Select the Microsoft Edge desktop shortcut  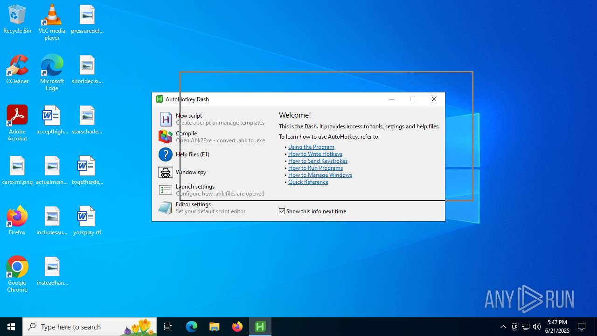coord(52,73)
